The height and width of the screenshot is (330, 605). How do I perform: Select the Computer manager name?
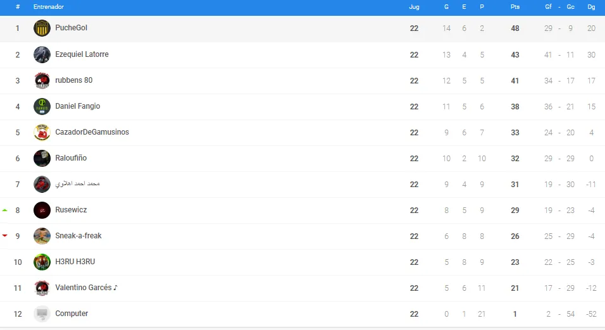pyautogui.click(x=72, y=314)
